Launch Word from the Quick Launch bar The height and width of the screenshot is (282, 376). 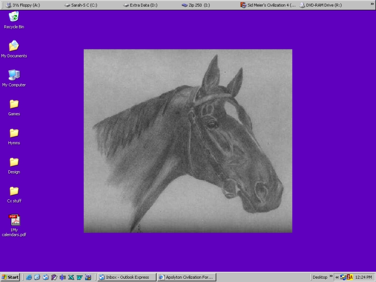pyautogui.click(x=79, y=277)
